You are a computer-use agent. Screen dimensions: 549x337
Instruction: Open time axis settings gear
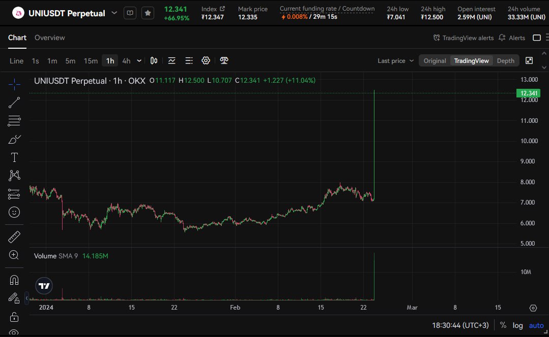tap(533, 308)
